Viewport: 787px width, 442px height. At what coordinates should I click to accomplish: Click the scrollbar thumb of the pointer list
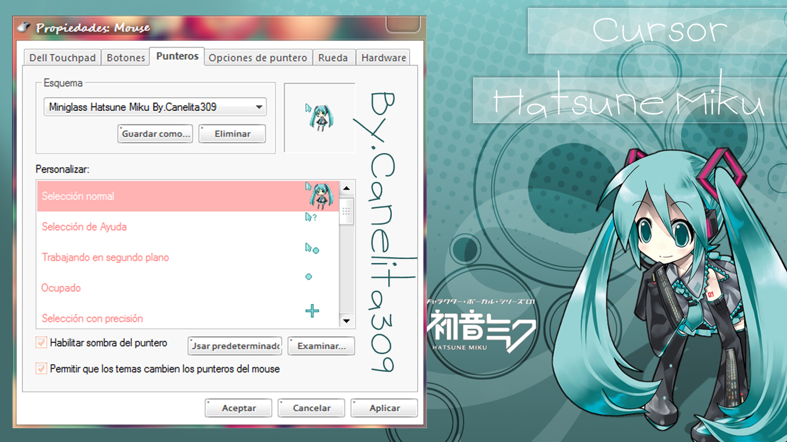[x=346, y=211]
